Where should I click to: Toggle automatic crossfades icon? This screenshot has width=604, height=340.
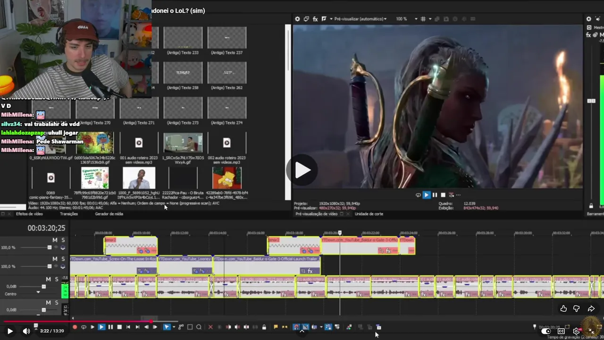click(x=305, y=327)
